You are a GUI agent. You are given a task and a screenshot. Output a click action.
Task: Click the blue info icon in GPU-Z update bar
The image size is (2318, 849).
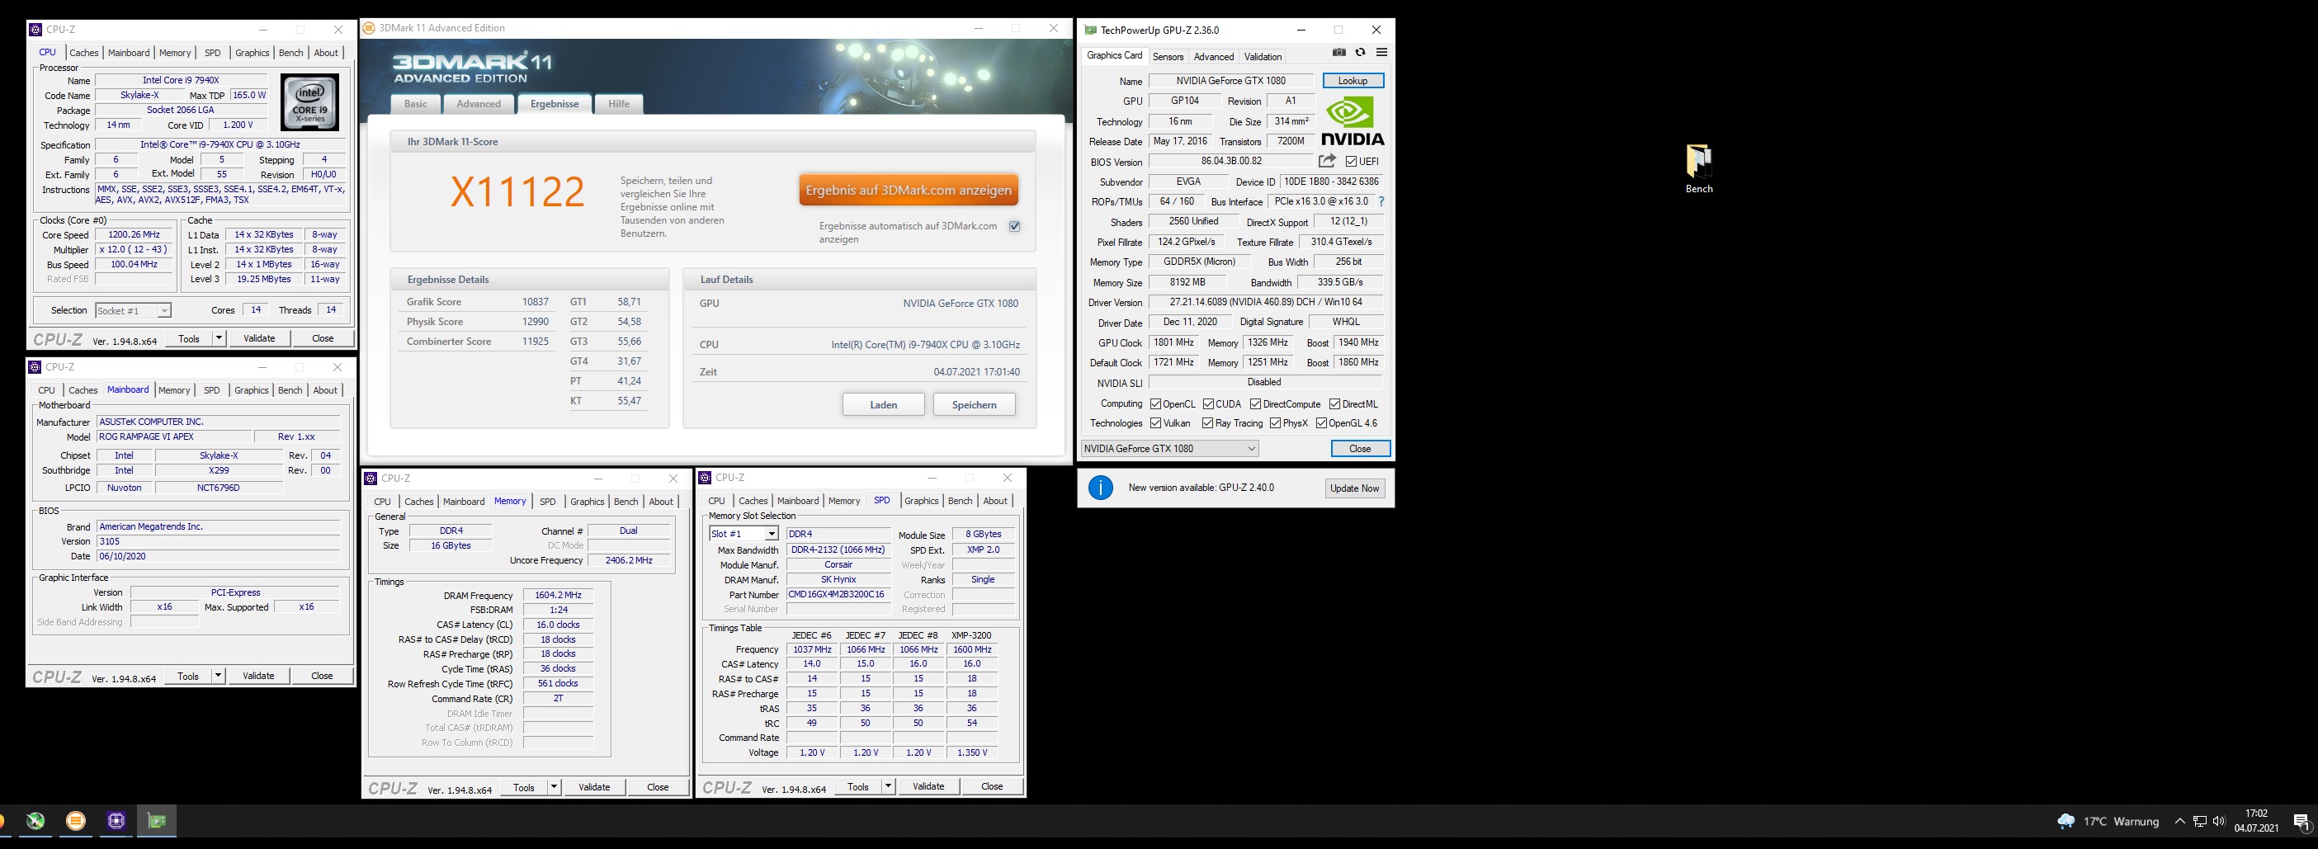1101,488
